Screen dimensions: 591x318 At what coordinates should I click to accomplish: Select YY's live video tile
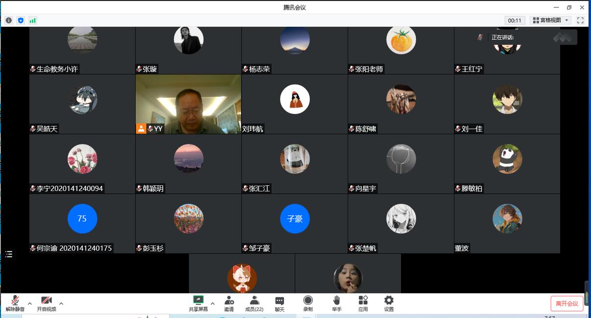(188, 104)
